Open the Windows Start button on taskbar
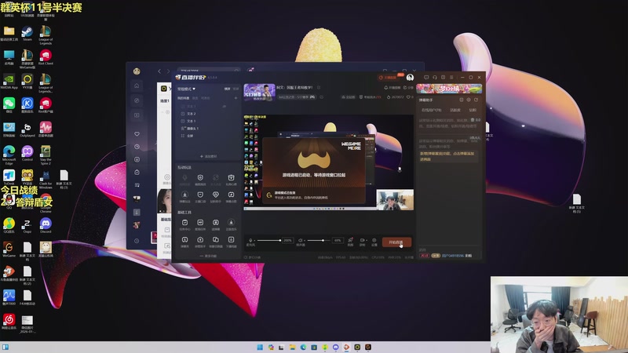The height and width of the screenshot is (353, 628). 260,347
